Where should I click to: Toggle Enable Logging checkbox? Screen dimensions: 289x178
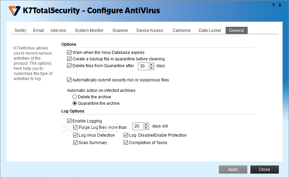coord(69,121)
